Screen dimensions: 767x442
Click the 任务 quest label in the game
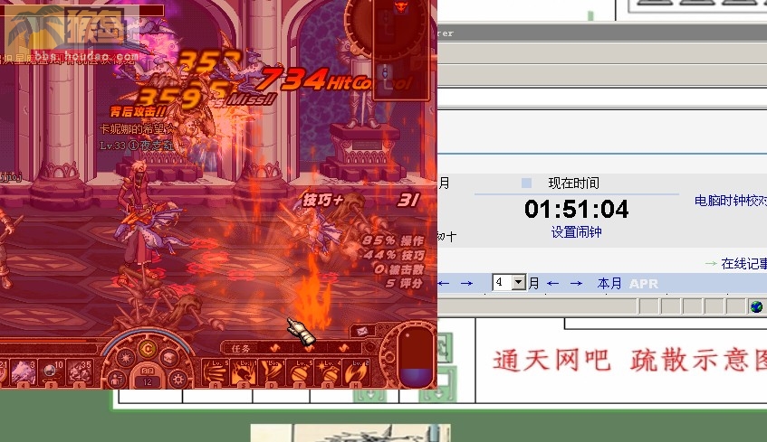tap(240, 348)
